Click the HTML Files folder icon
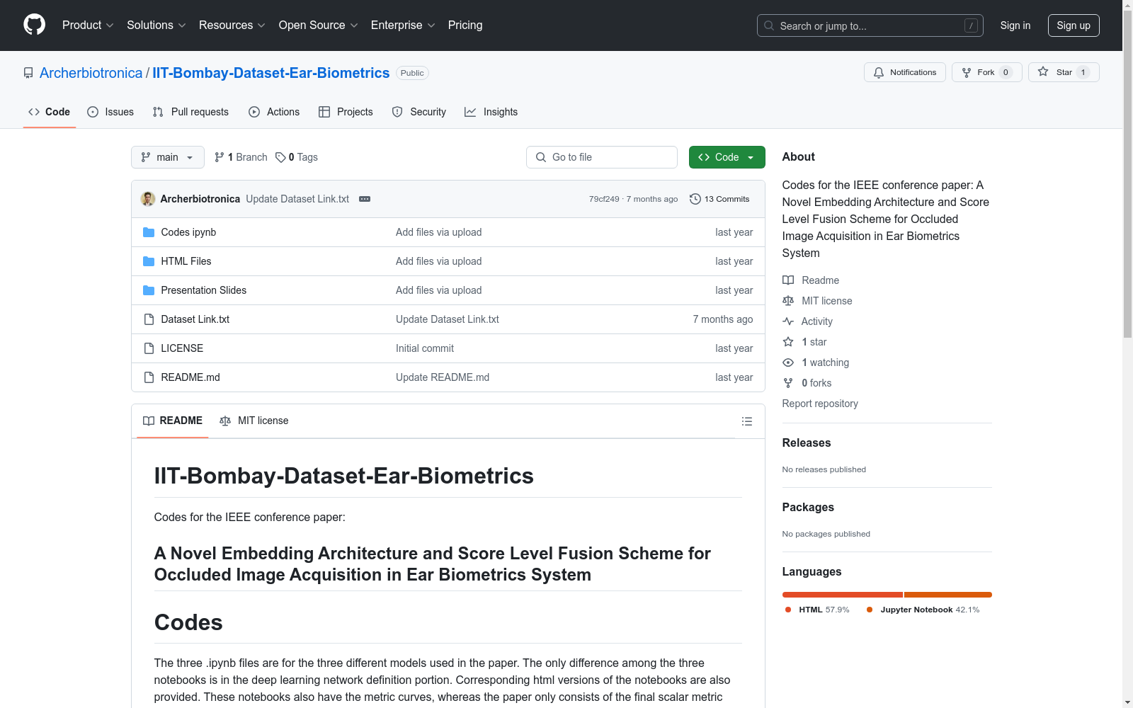 tap(149, 261)
